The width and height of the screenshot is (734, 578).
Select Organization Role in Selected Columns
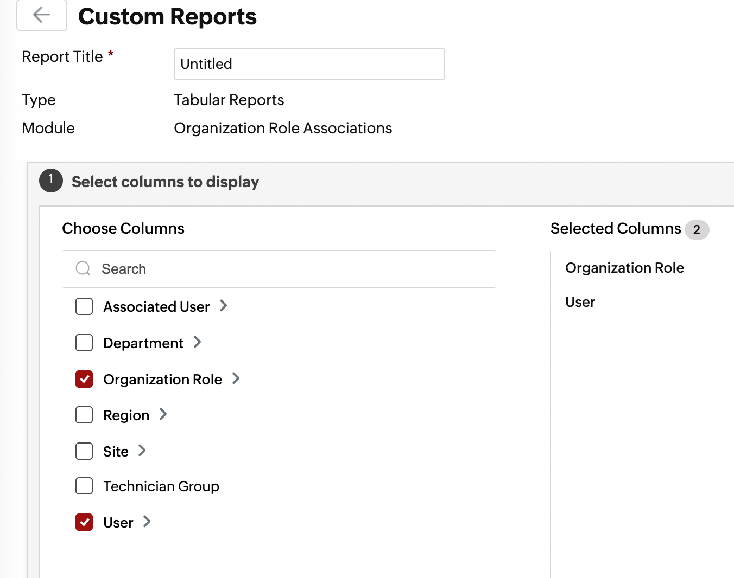click(624, 268)
